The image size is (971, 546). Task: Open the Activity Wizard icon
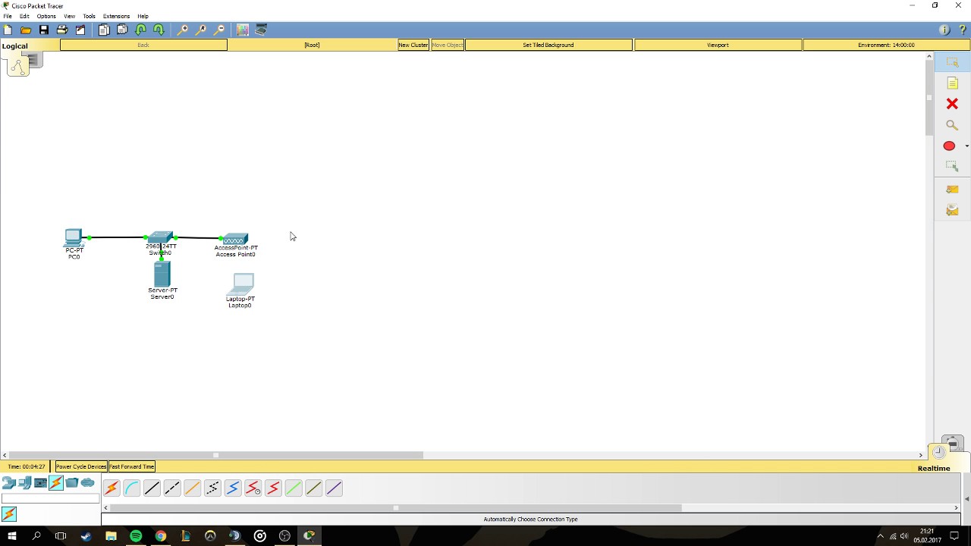(80, 30)
